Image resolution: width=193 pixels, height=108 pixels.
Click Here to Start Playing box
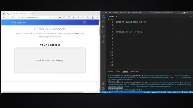(50, 60)
